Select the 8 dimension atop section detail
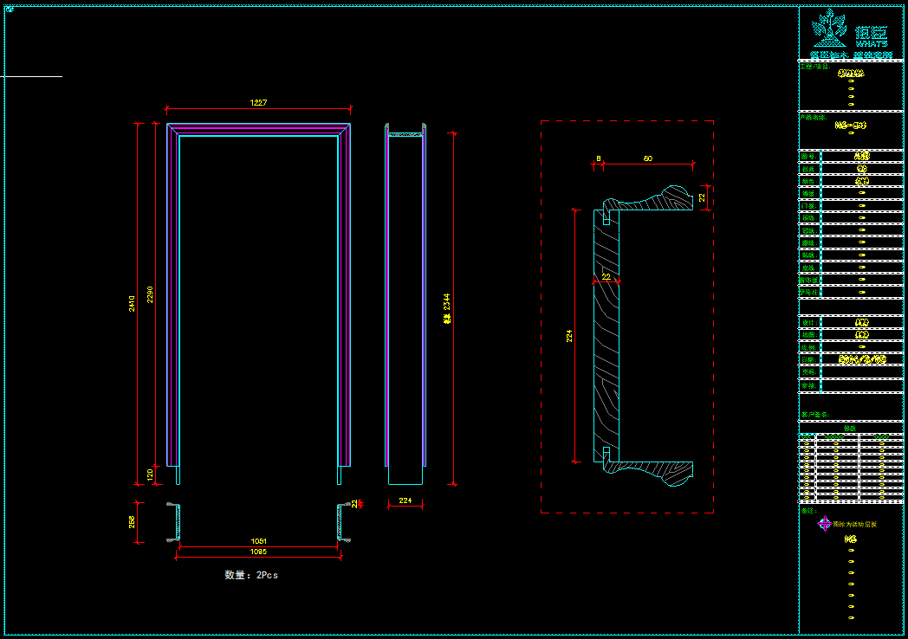This screenshot has height=639, width=908. (x=598, y=158)
